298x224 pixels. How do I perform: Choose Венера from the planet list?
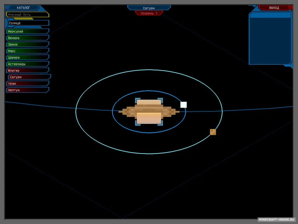(28, 38)
